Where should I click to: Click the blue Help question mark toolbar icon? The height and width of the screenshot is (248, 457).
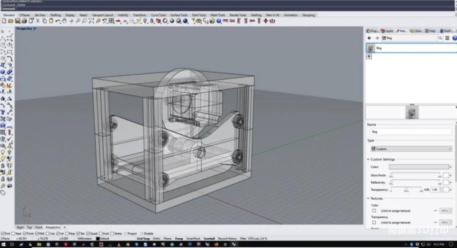pyautogui.click(x=219, y=21)
